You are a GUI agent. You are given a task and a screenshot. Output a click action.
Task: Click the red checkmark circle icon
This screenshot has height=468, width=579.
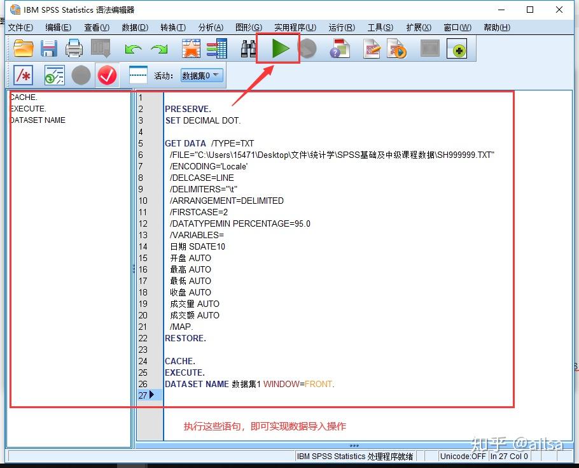107,75
